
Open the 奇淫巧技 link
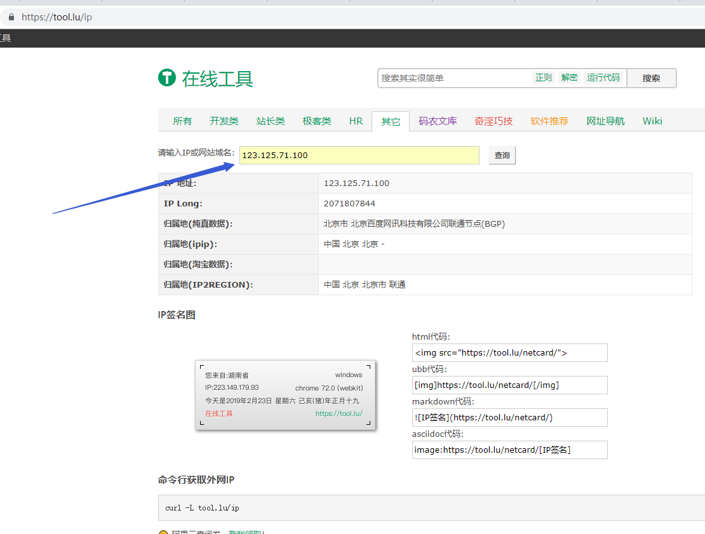493,121
